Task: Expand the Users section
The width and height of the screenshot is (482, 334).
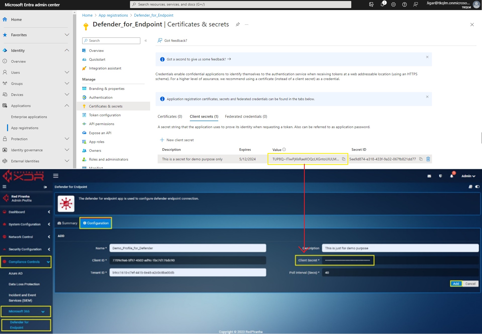Action: tap(67, 72)
